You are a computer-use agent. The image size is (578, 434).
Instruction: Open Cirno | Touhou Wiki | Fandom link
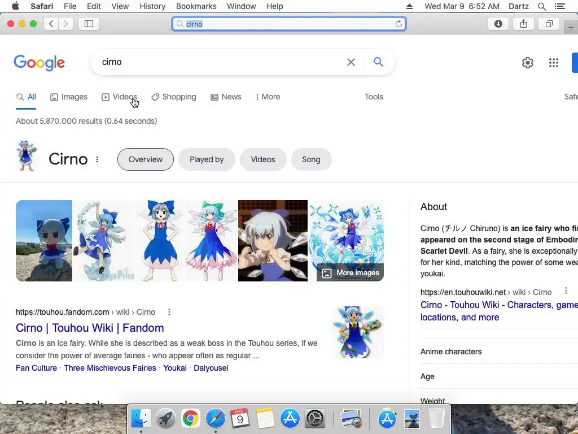click(x=90, y=328)
